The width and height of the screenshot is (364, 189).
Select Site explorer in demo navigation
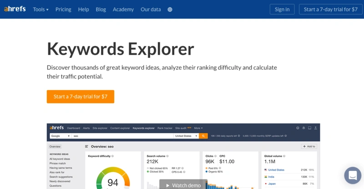[x=100, y=128]
